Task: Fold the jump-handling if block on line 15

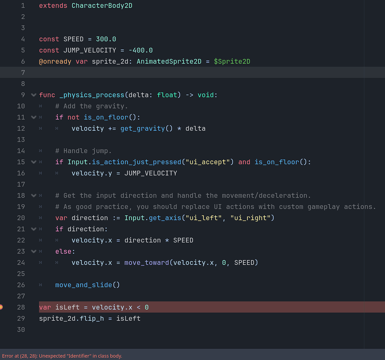Action: pos(33,162)
